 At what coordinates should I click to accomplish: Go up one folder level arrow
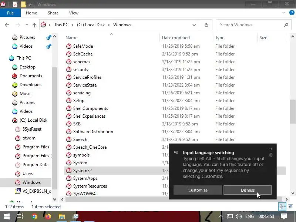point(34,25)
